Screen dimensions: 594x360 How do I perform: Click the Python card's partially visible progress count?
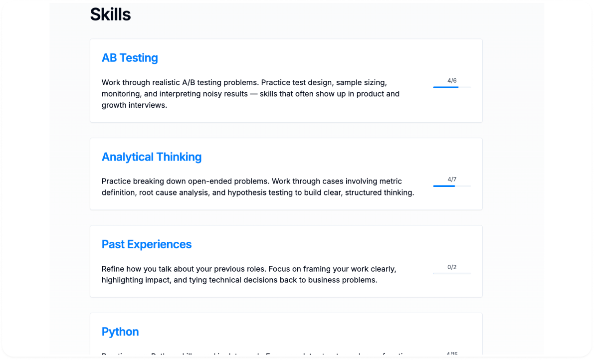(x=452, y=354)
